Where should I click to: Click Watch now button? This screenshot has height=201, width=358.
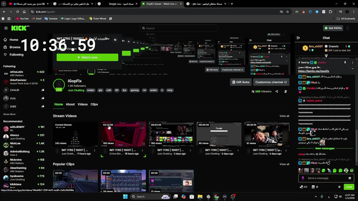[x=87, y=57]
